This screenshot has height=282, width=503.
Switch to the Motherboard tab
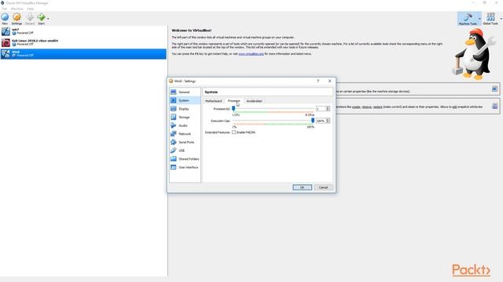[x=213, y=101]
